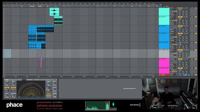Image resolution: width=200 pixels, height=112 pixels.
Task: Click the Echo Stereo width knob
Action: tap(54, 83)
